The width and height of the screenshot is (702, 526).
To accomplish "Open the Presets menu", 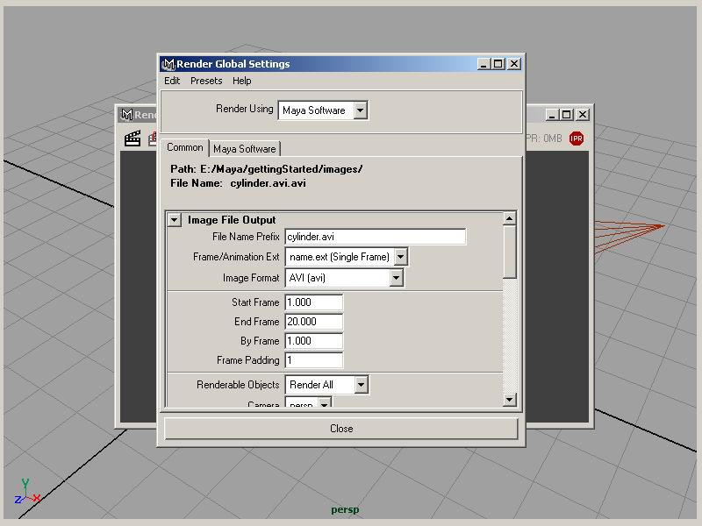I will 206,81.
